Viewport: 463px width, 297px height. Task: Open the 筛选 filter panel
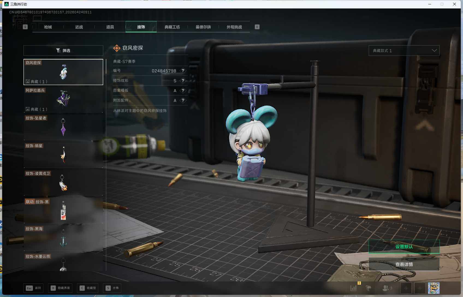63,50
